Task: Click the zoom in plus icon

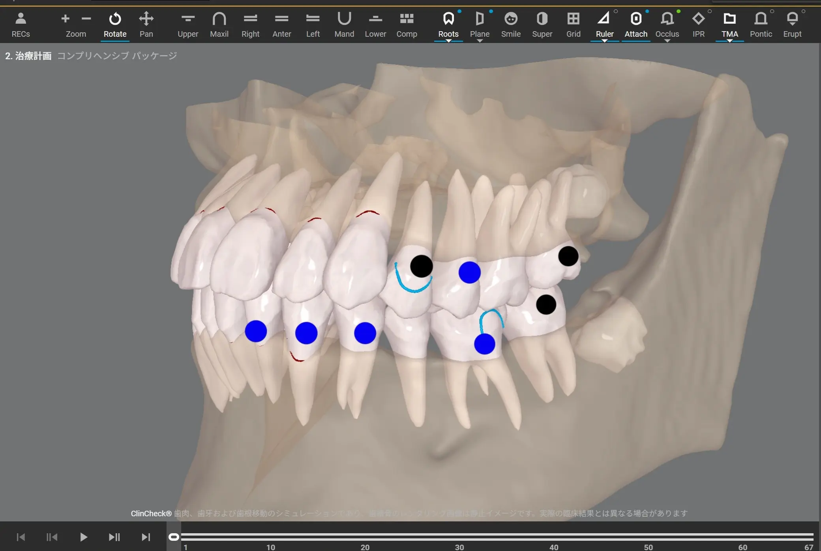Action: coord(66,19)
